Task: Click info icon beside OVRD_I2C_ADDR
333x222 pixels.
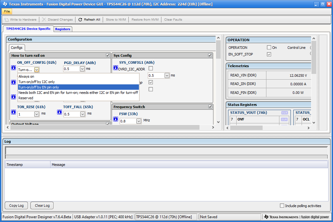Action: 116,68
